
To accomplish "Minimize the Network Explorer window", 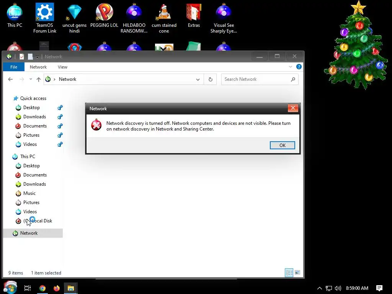I will click(x=260, y=56).
